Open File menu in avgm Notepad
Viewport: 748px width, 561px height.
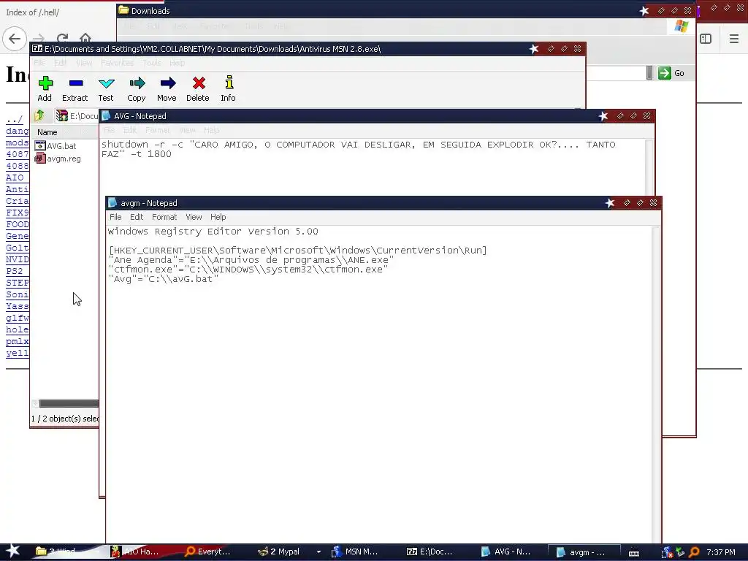pyautogui.click(x=115, y=217)
